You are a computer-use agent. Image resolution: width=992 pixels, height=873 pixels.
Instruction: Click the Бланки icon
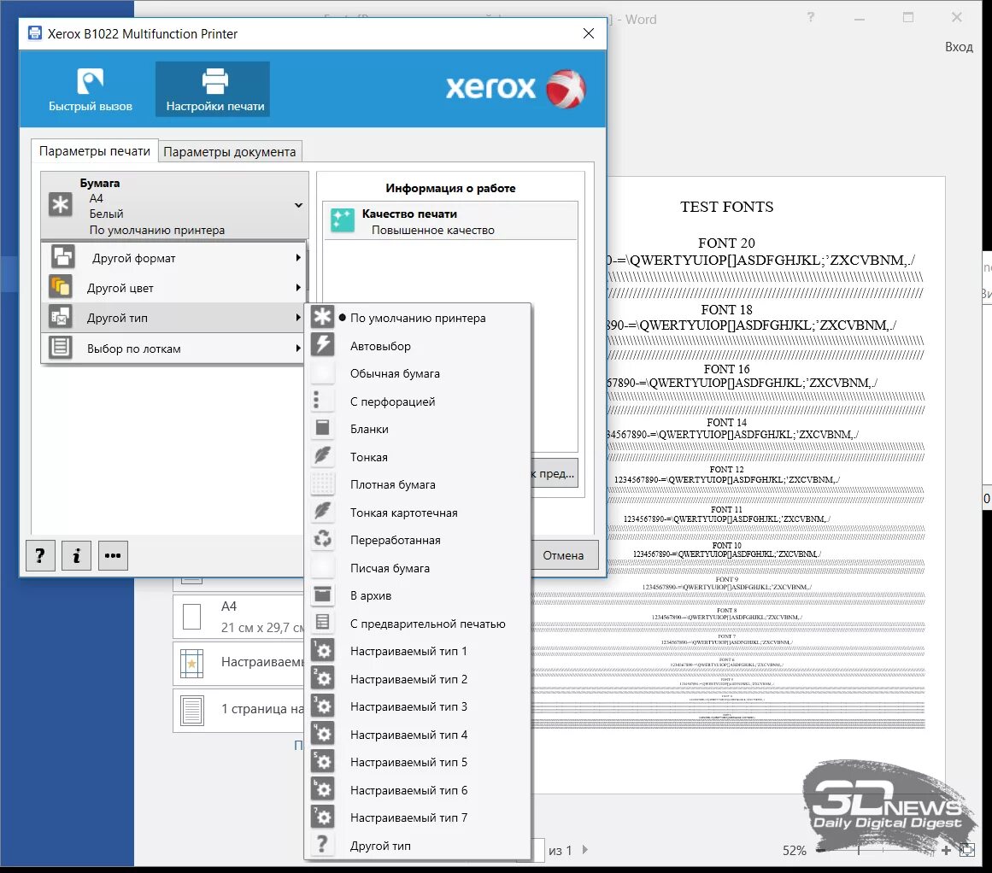coord(323,428)
